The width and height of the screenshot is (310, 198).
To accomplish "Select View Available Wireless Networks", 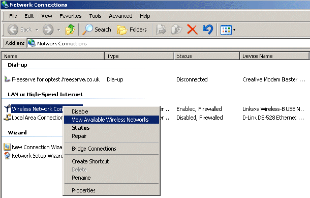I will click(x=111, y=120).
